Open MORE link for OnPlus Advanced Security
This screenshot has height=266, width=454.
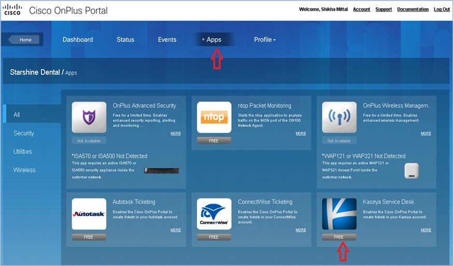[x=176, y=133]
